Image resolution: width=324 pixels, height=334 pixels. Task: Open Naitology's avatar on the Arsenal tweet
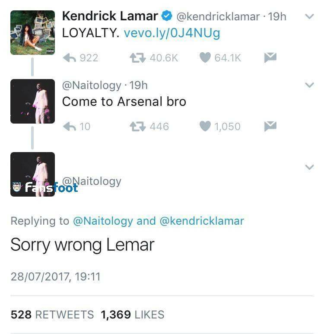[32, 101]
